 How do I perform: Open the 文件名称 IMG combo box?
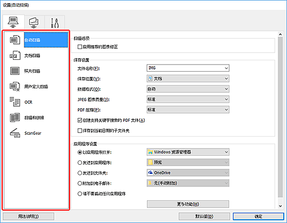click(188, 68)
